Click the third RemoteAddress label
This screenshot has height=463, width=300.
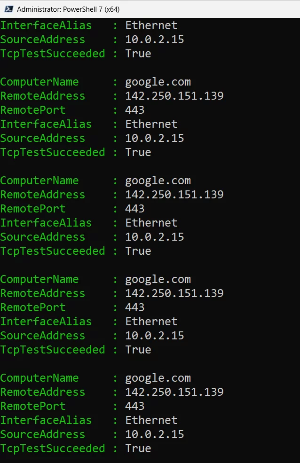click(43, 293)
